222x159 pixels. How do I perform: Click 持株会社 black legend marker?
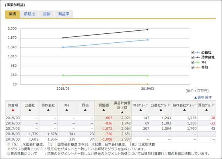pos(198,57)
